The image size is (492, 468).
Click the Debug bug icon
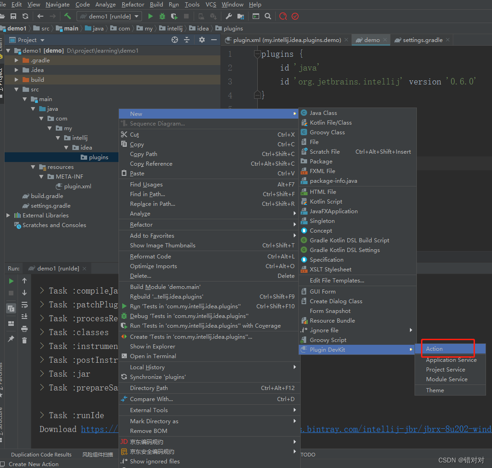[162, 16]
